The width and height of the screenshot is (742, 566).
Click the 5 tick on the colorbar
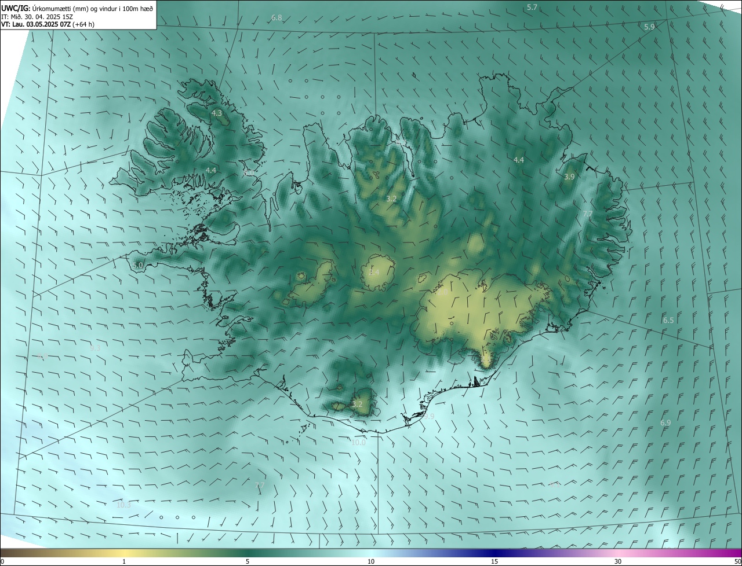point(248,562)
